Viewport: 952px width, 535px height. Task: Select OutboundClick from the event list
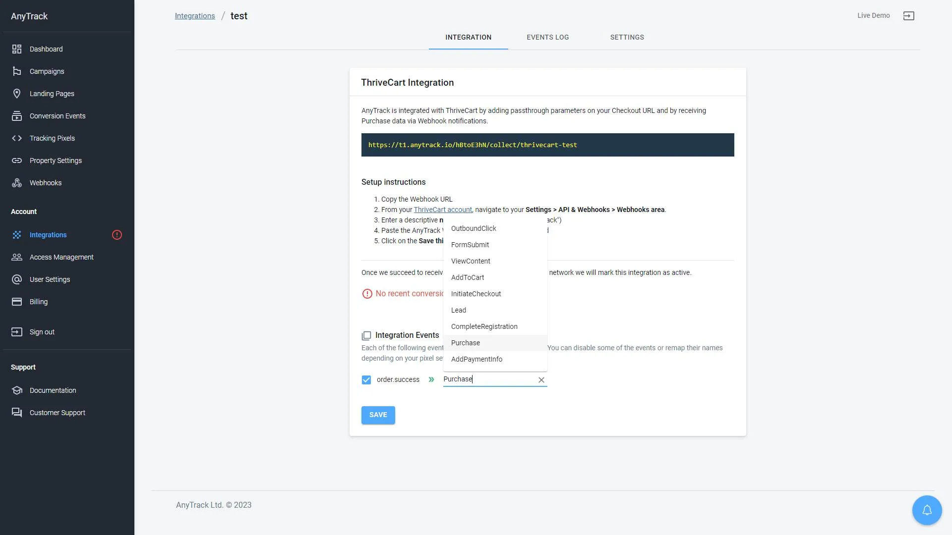[495, 228]
